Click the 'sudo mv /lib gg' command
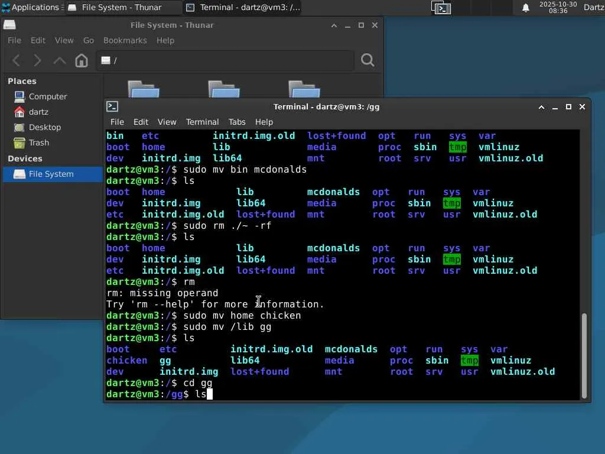Screen dimensions: 605x454 [x=227, y=326]
